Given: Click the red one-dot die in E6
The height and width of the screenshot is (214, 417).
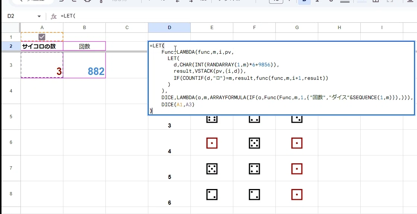Looking at the screenshot, I should [x=212, y=143].
